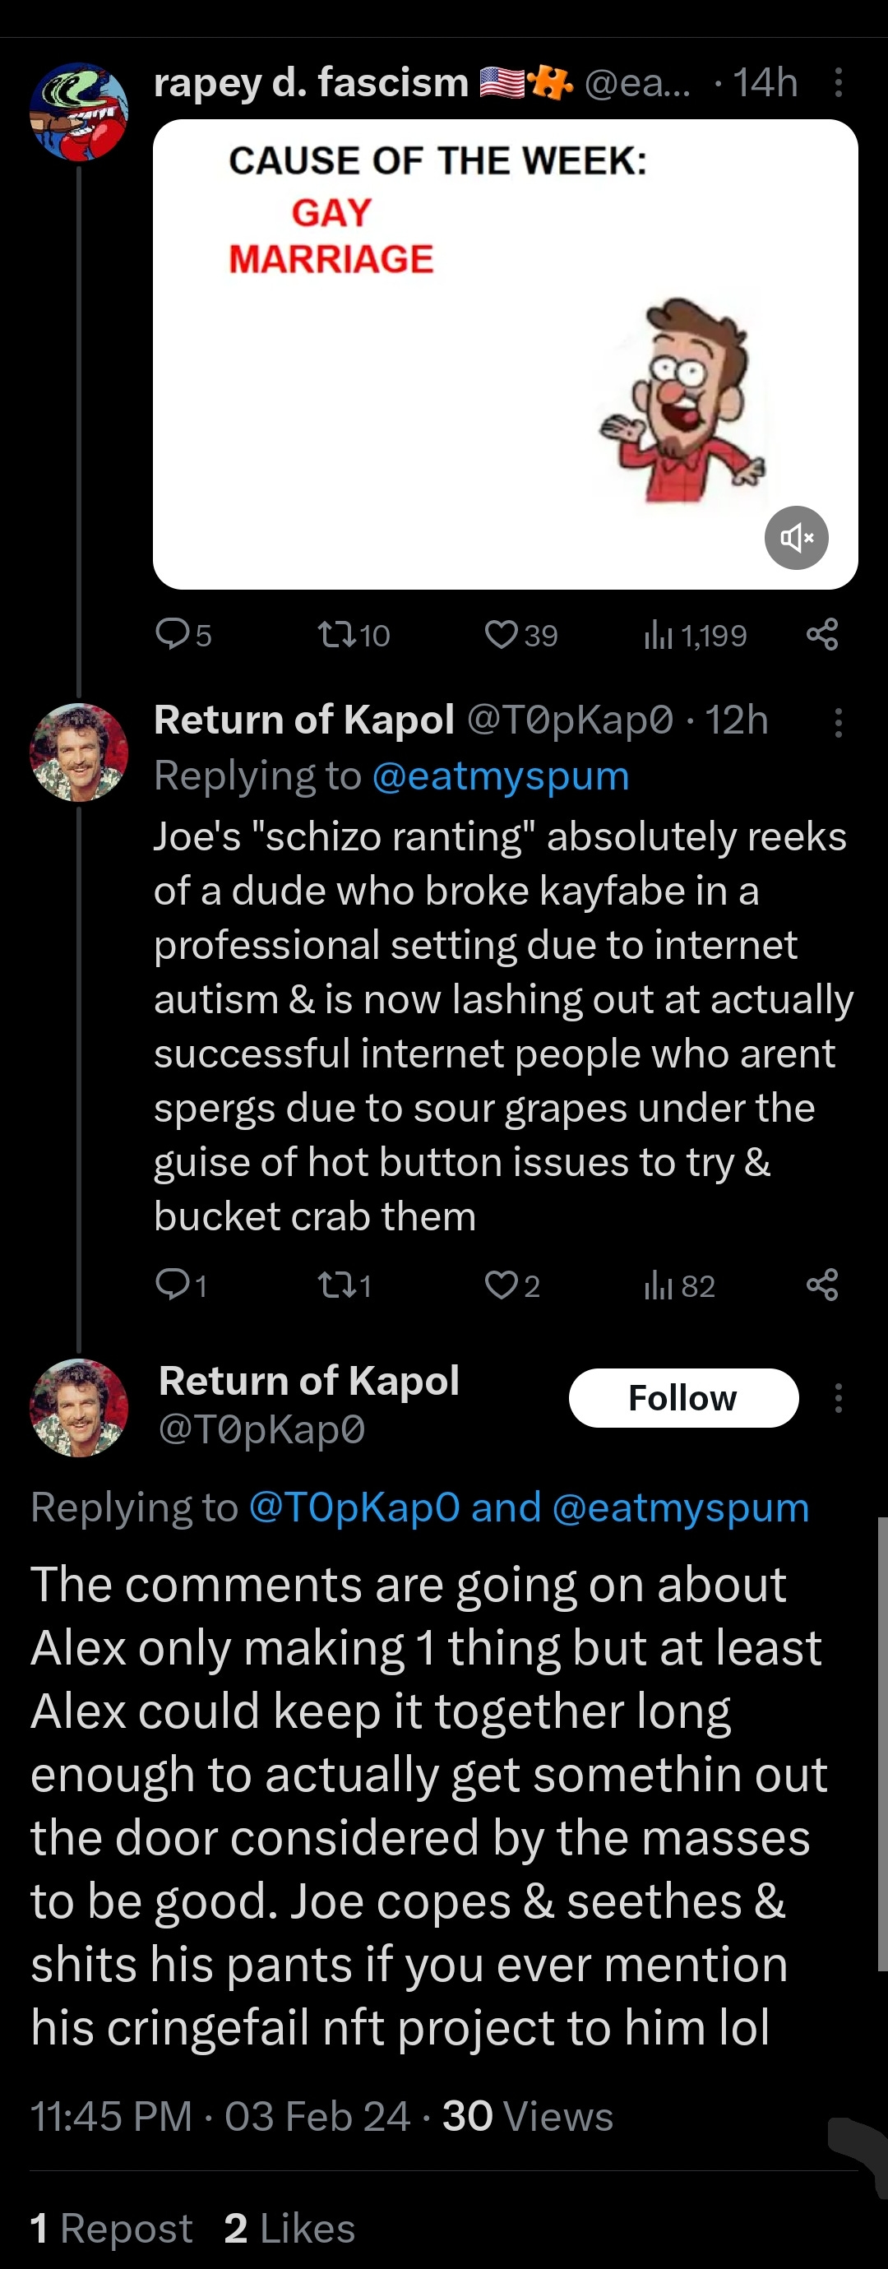This screenshot has height=2269, width=888.
Task: Open three-dot menu beside Follow button
Action: (838, 1398)
